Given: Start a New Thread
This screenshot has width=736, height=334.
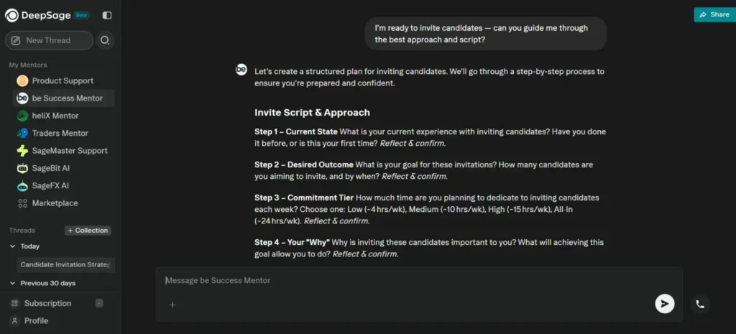Looking at the screenshot, I should [x=49, y=40].
